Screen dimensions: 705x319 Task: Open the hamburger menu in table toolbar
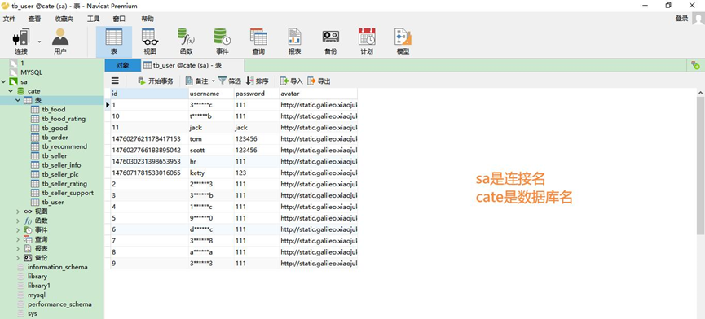coord(115,81)
